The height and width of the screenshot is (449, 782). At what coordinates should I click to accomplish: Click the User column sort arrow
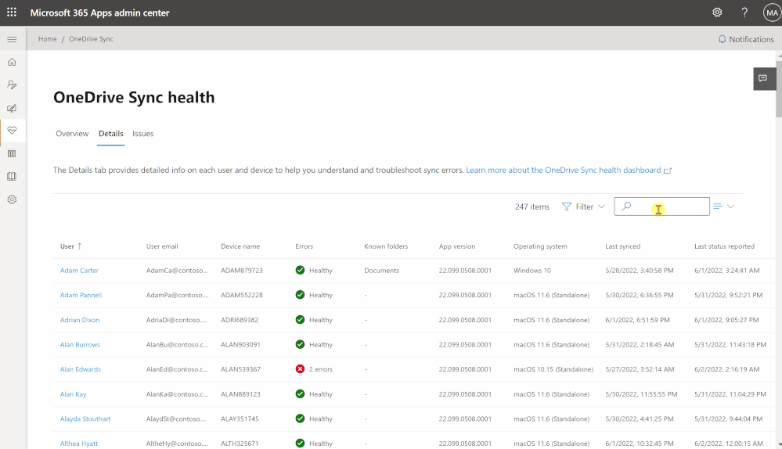tap(79, 246)
